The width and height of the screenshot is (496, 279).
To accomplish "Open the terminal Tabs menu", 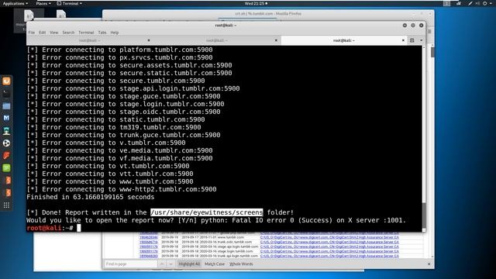I will 102,33.
